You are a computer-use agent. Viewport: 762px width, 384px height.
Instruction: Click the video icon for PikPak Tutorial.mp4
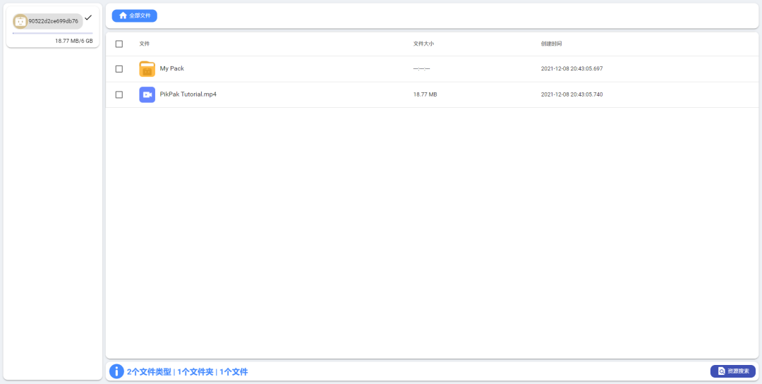tap(147, 94)
